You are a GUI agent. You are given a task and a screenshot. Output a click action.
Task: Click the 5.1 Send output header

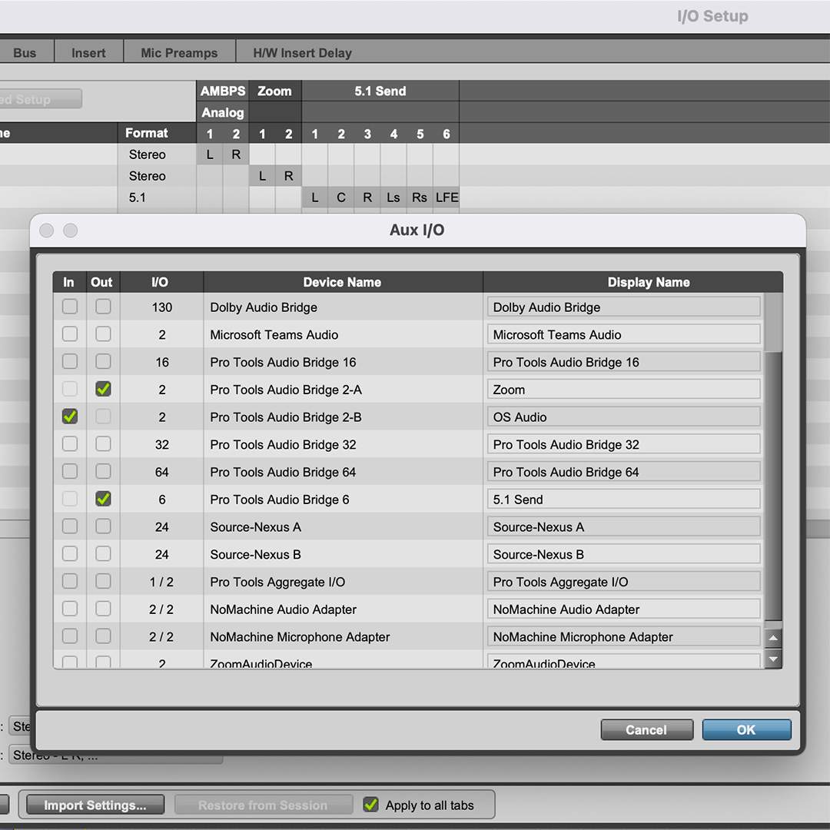tap(380, 91)
